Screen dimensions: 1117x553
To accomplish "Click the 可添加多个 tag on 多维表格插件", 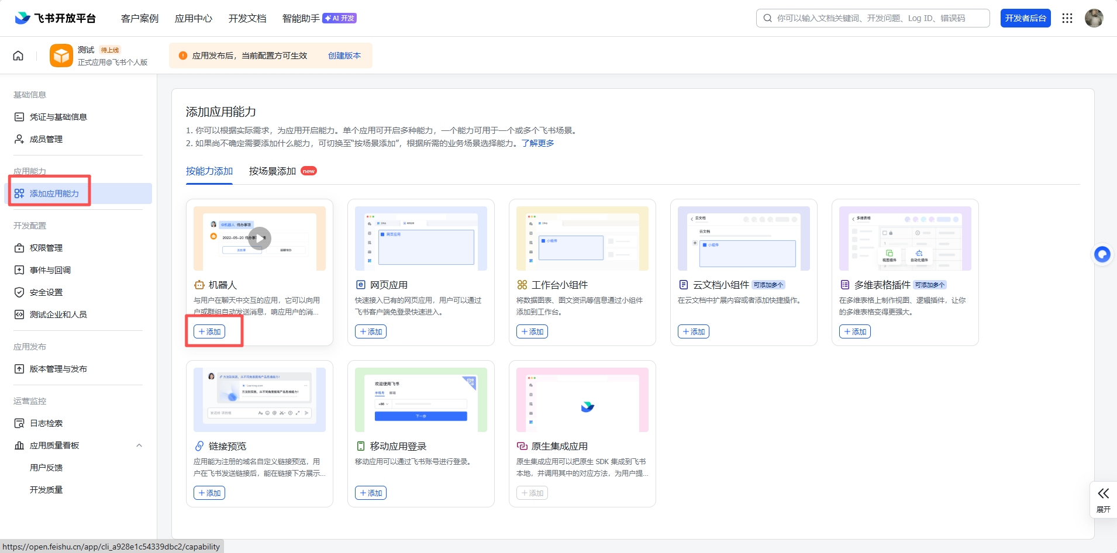I will click(930, 285).
